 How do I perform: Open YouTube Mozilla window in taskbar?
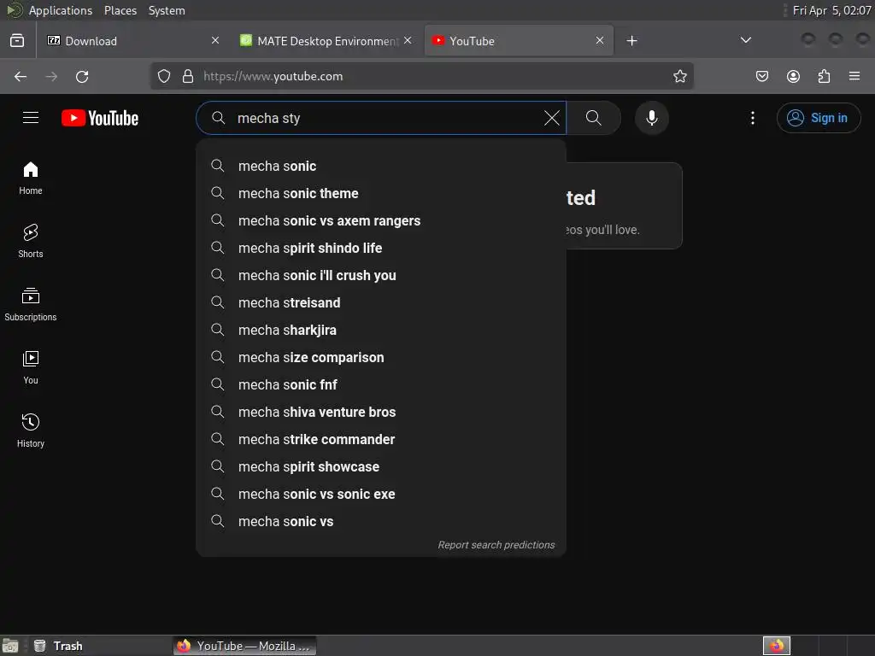(244, 646)
